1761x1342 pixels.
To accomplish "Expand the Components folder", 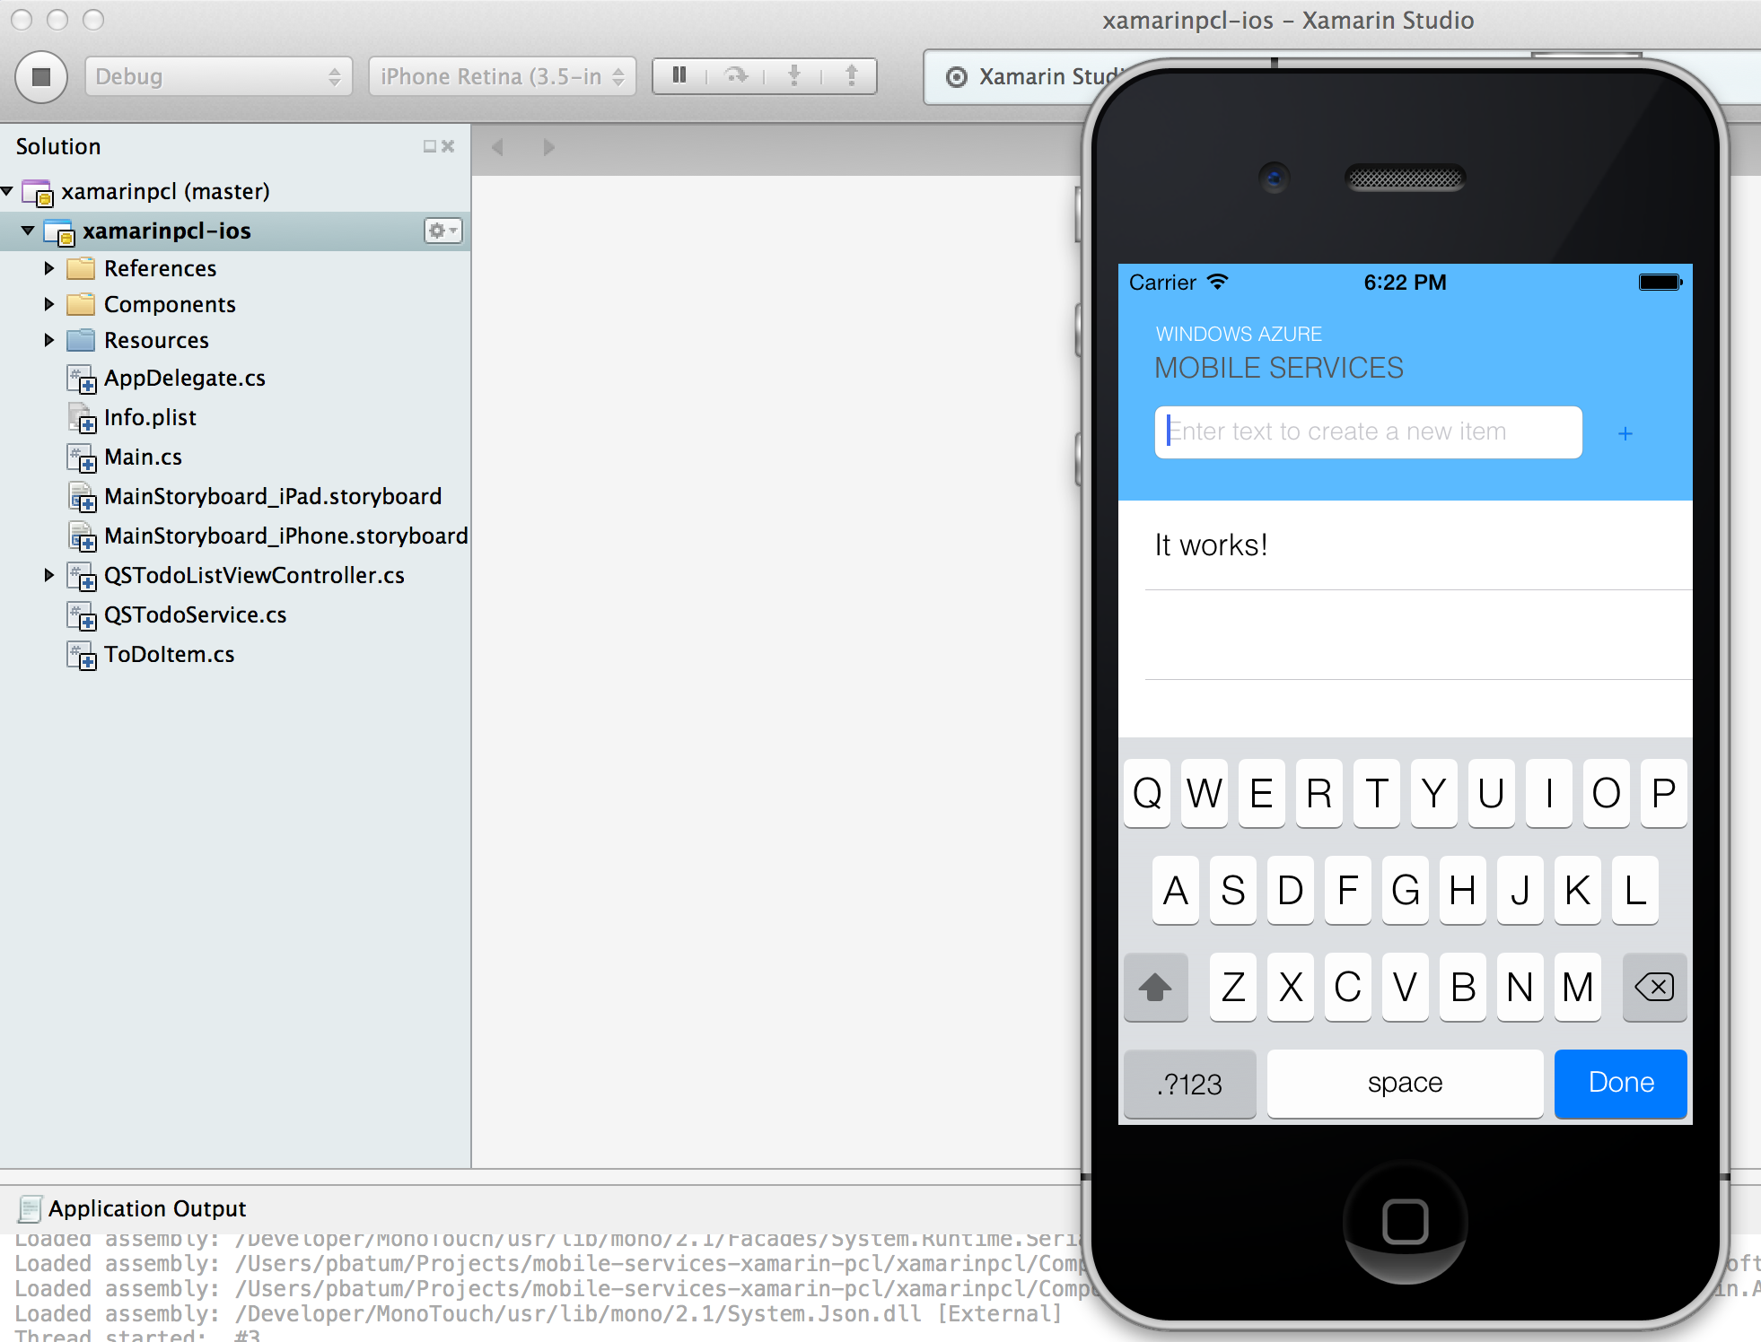I will pos(49,304).
